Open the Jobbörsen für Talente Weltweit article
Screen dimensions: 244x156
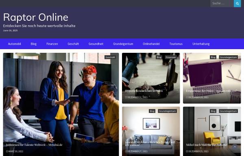pyautogui.click(x=34, y=145)
